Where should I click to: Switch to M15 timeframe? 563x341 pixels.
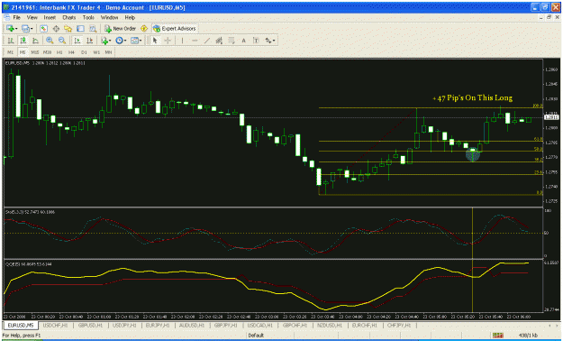(35, 52)
